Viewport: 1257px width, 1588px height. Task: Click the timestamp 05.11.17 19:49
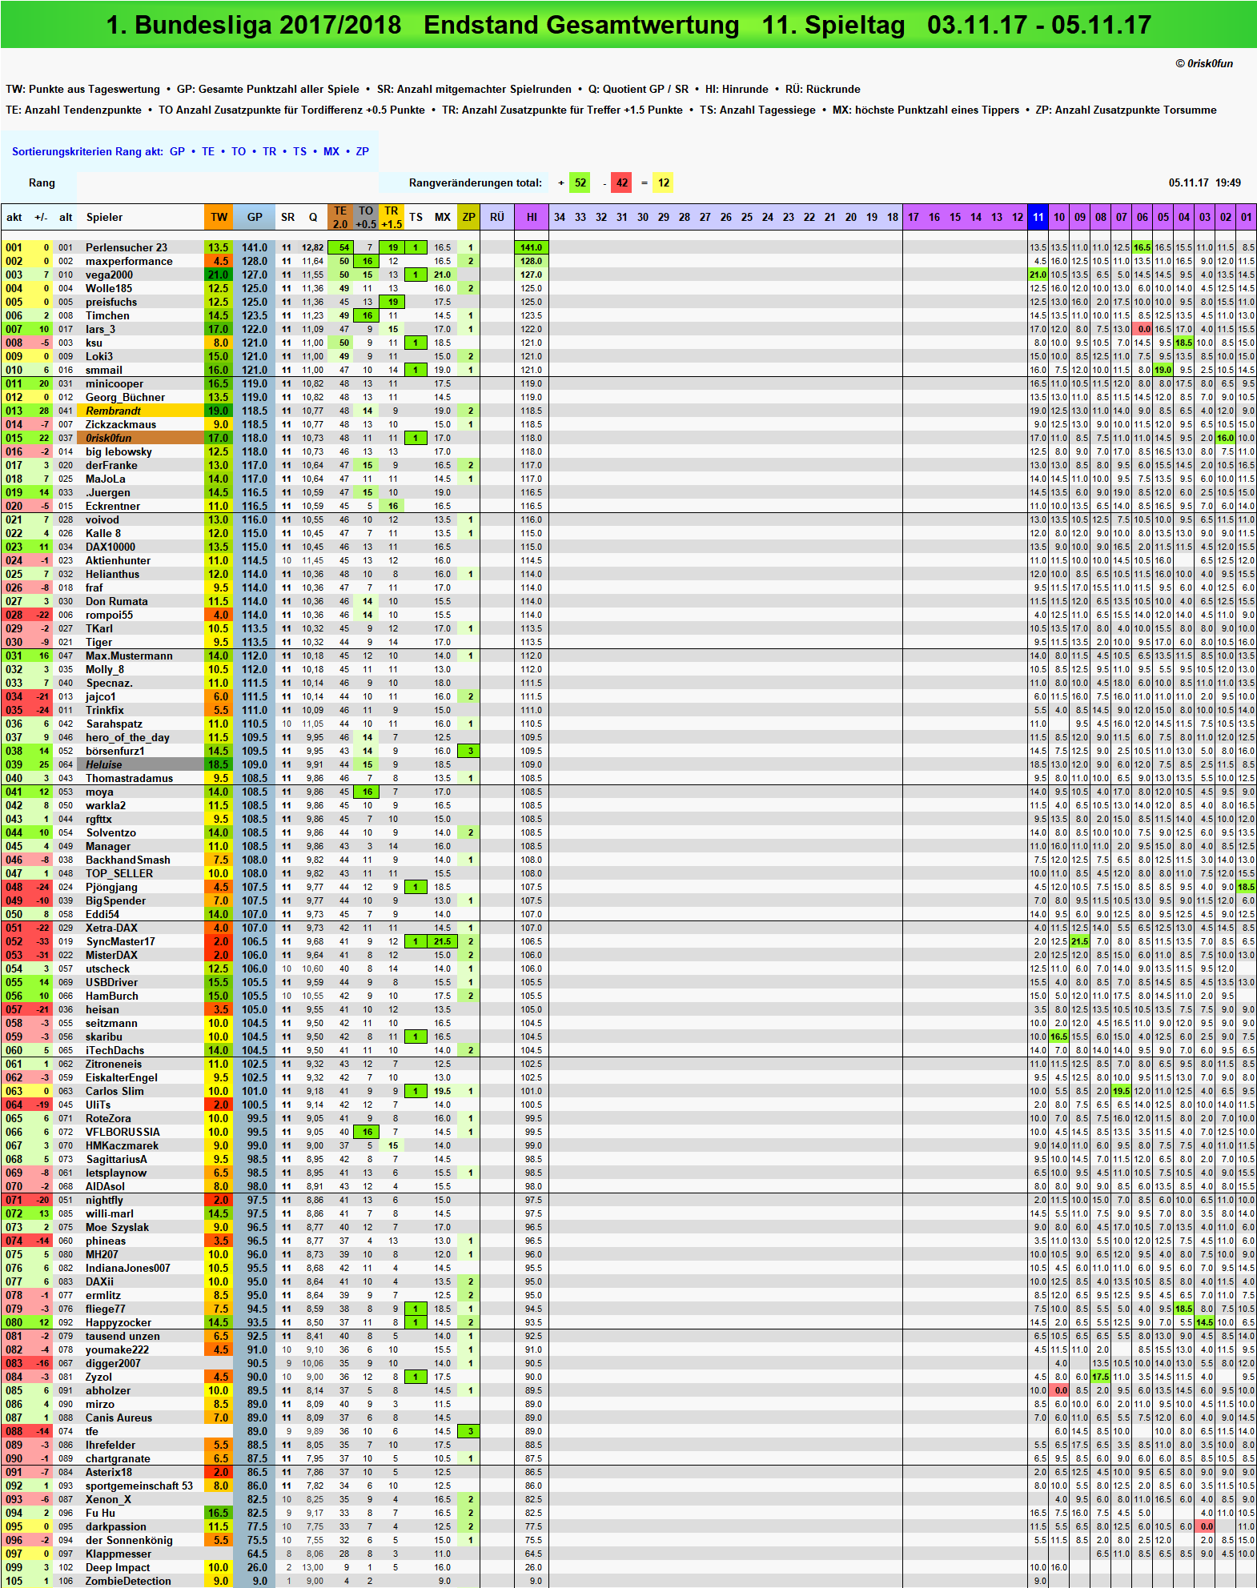coord(1204,182)
